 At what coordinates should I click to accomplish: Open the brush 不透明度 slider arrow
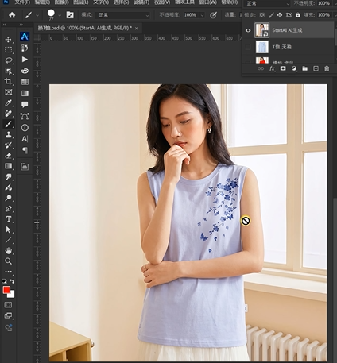[202, 15]
